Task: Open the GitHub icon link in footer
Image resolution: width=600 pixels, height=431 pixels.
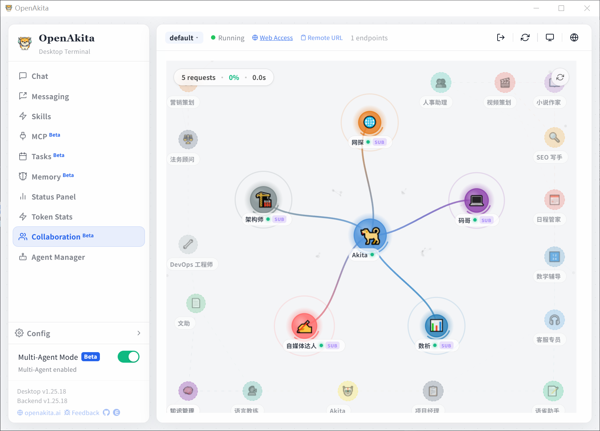Action: pyautogui.click(x=106, y=412)
